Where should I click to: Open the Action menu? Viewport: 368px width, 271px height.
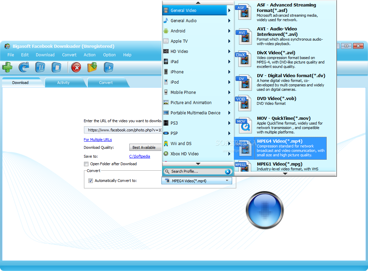click(x=90, y=55)
